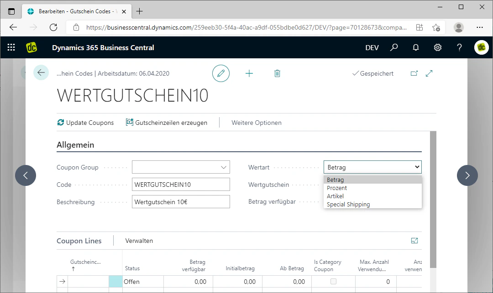Sort by the Gutscheinc... column header

coord(85,265)
